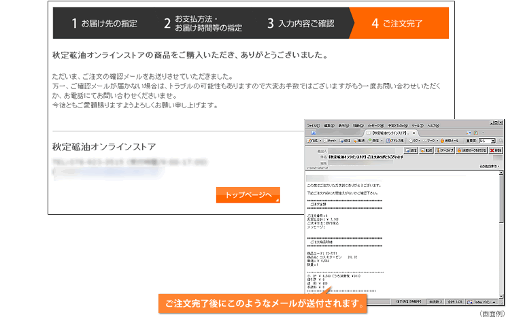Click the scroll-up arrow of the message body
Image resolution: width=506 pixels, height=321 pixels.
pos(501,173)
